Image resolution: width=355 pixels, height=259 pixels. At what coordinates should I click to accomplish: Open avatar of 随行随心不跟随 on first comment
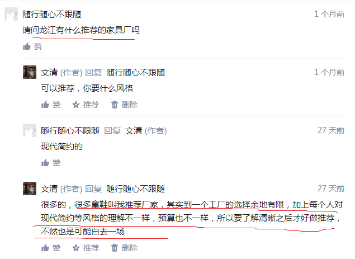coord(11,14)
